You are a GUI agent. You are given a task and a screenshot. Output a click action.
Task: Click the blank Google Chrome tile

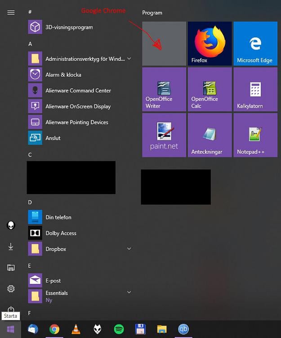pyautogui.click(x=164, y=44)
